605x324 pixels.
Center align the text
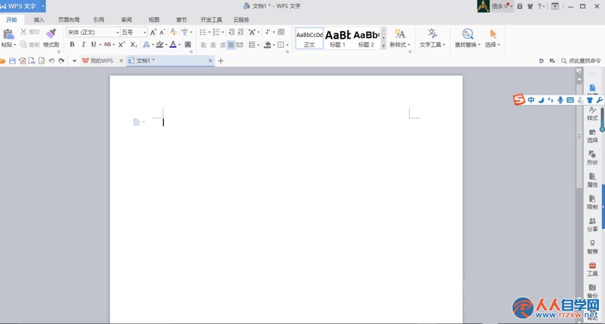(x=213, y=45)
